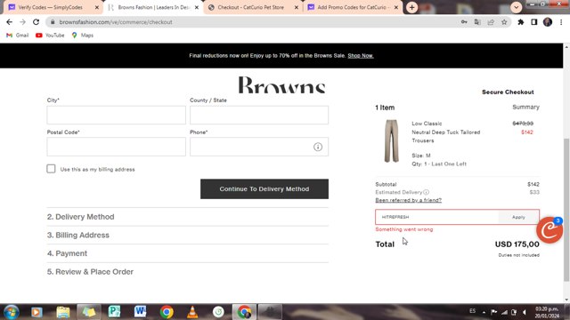Open the volume tray icon

525,312
